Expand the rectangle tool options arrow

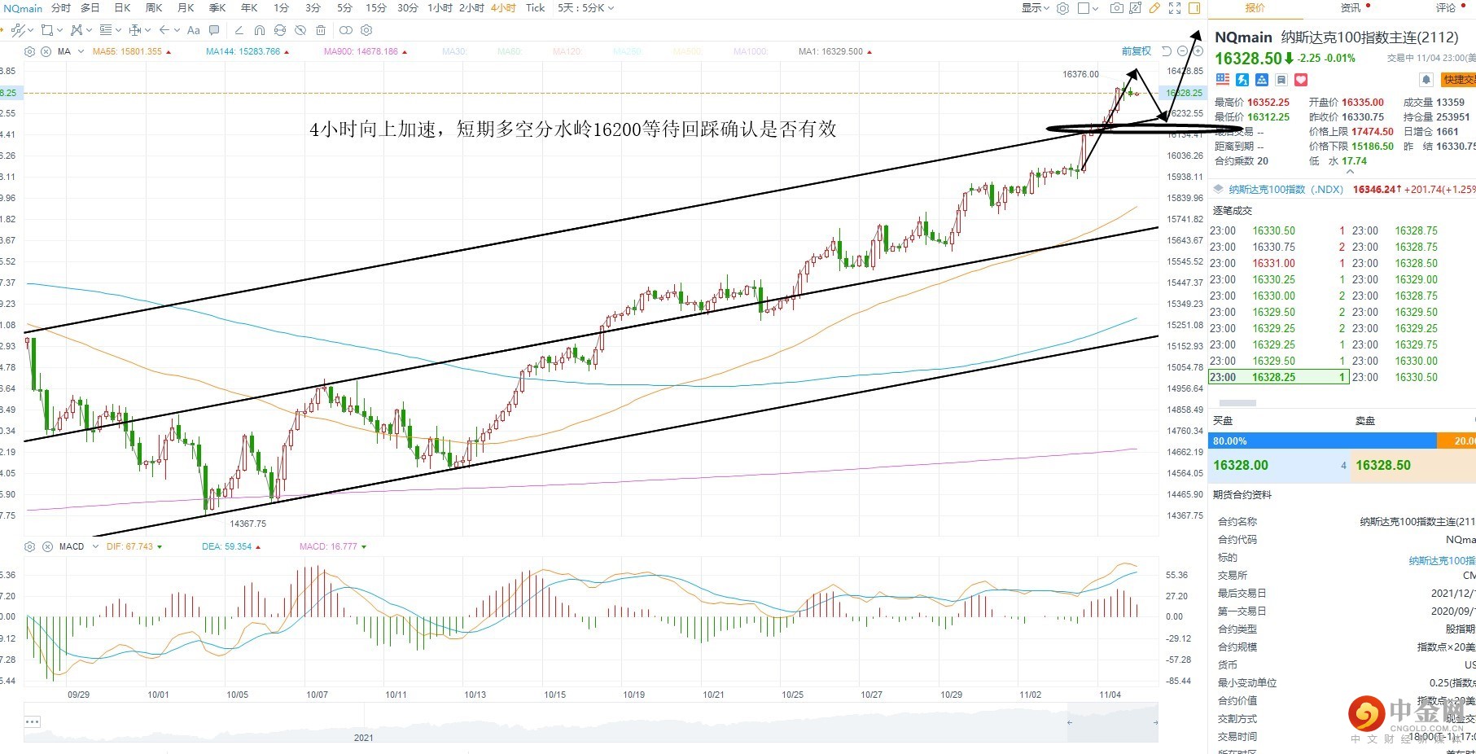(x=59, y=30)
